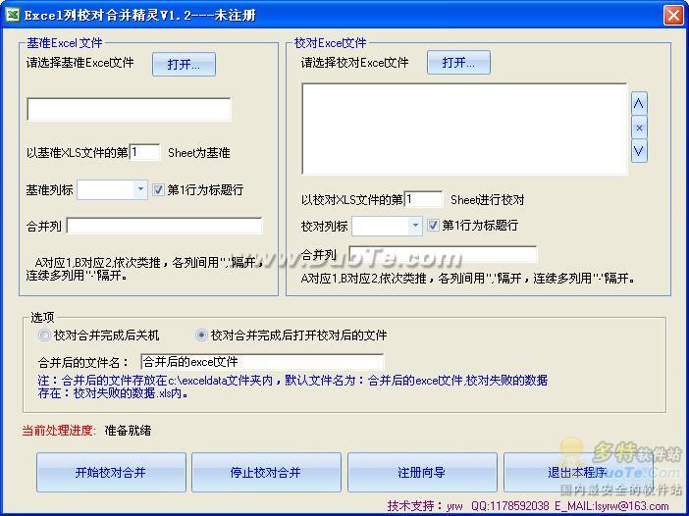Image resolution: width=689 pixels, height=516 pixels.
Task: Click the base XLS sheet number field
Action: [145, 152]
